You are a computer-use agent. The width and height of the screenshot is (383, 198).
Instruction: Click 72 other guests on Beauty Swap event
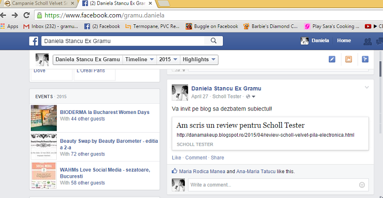coord(88,154)
